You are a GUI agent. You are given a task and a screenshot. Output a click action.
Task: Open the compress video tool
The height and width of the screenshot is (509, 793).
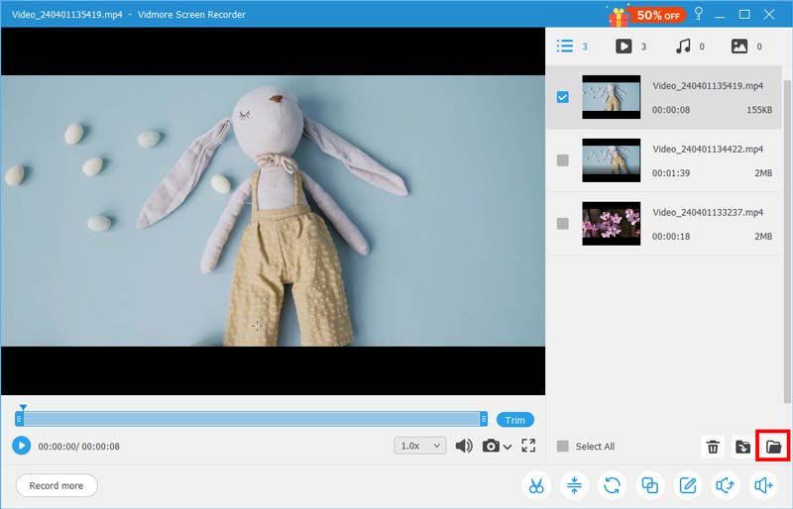(x=574, y=485)
